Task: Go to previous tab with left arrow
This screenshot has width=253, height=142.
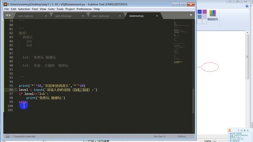Action: [x=7, y=15]
